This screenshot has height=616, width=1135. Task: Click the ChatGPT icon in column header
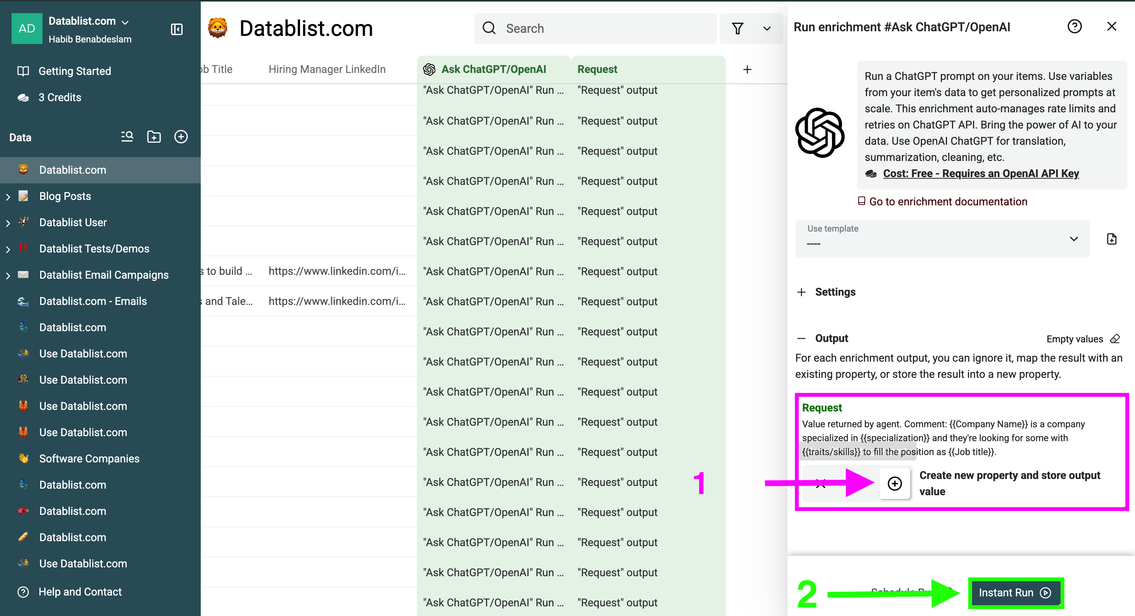tap(429, 69)
